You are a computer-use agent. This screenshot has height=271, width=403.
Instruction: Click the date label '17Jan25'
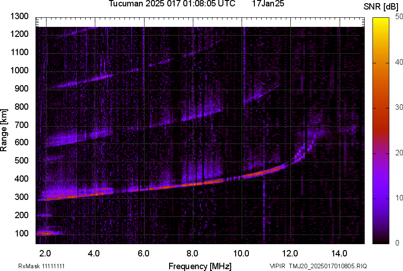coord(268,4)
